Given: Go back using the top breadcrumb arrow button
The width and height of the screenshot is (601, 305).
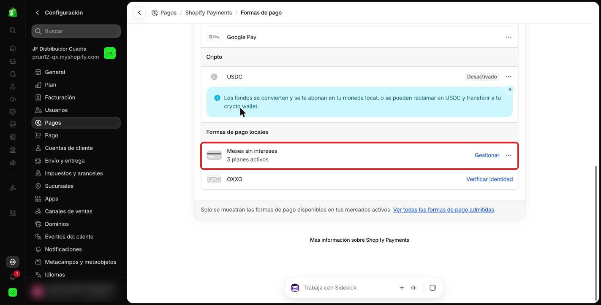Looking at the screenshot, I should [139, 13].
